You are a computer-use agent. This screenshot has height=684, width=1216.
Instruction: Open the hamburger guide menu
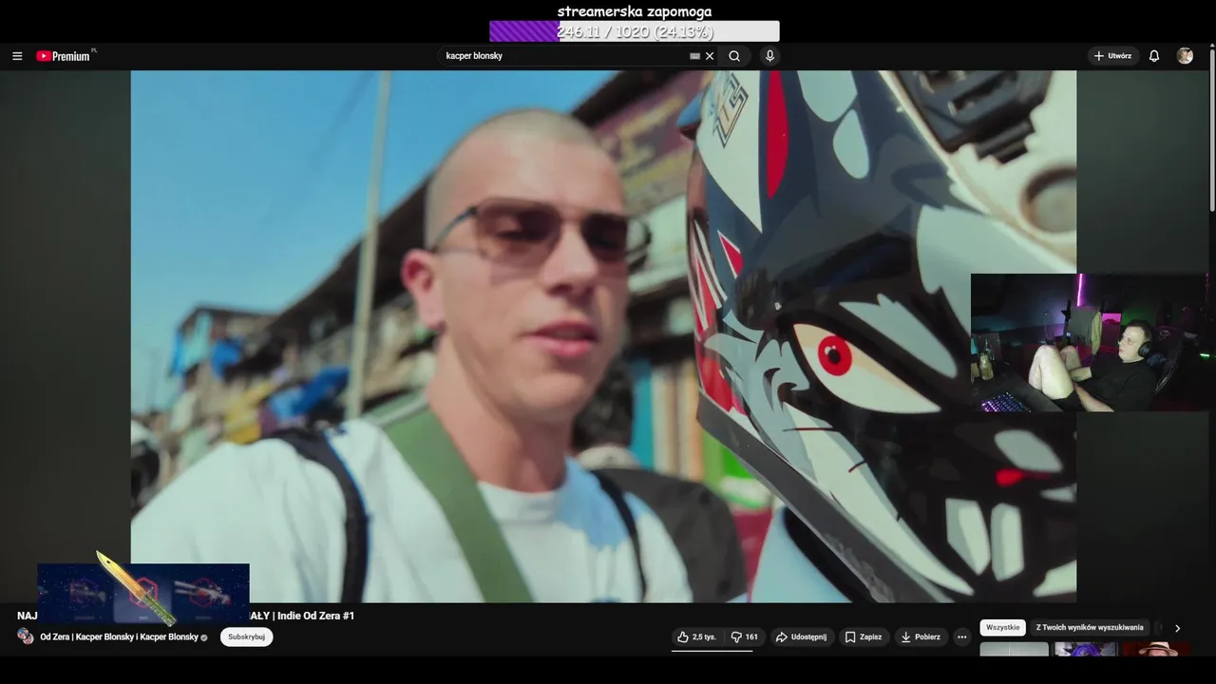[17, 56]
